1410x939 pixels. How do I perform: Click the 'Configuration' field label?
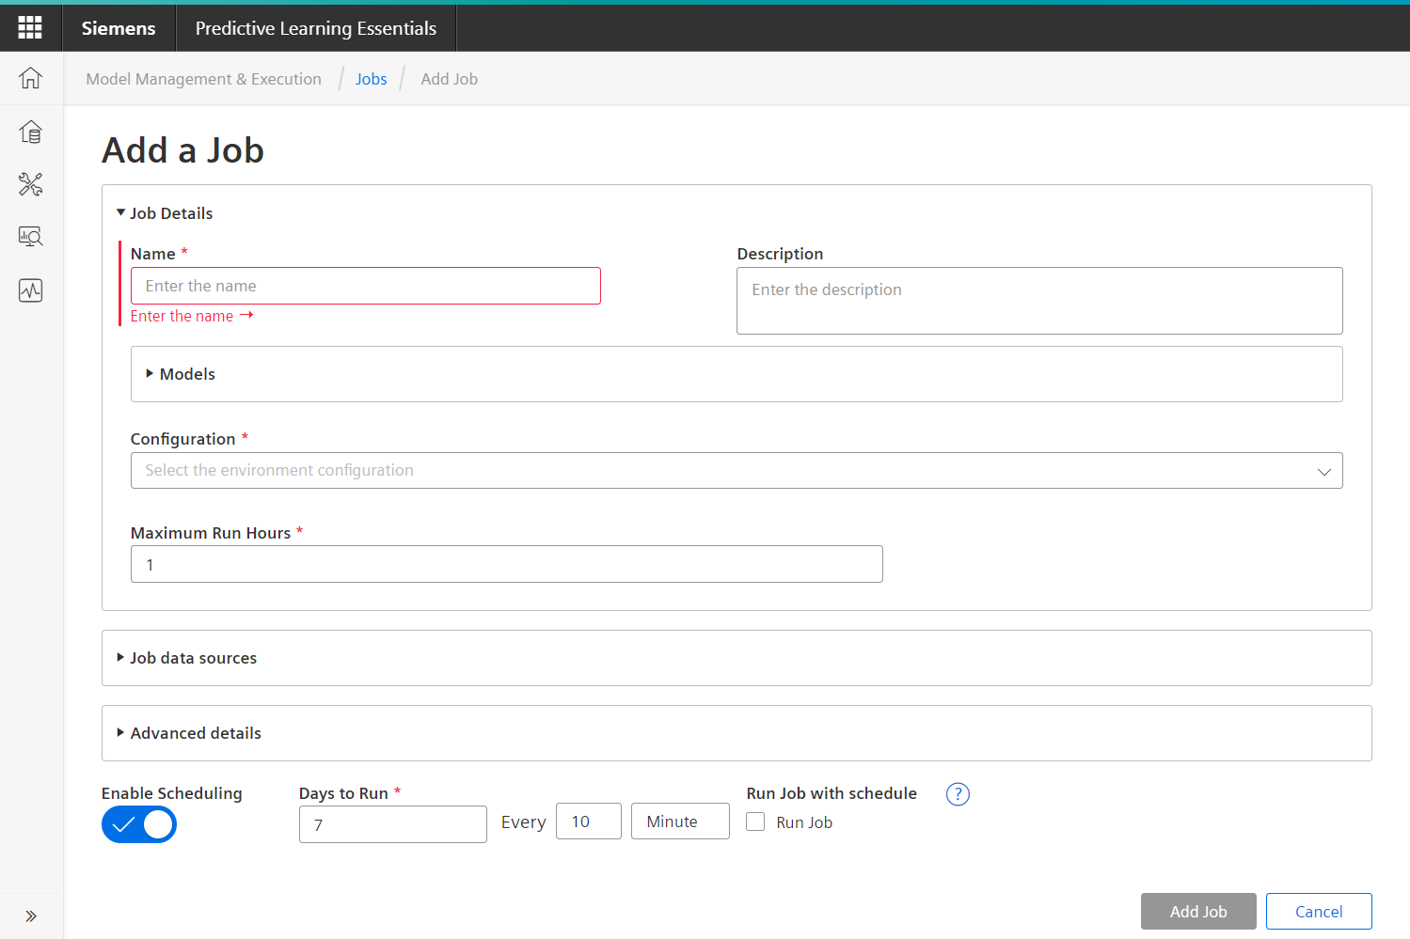coord(182,439)
